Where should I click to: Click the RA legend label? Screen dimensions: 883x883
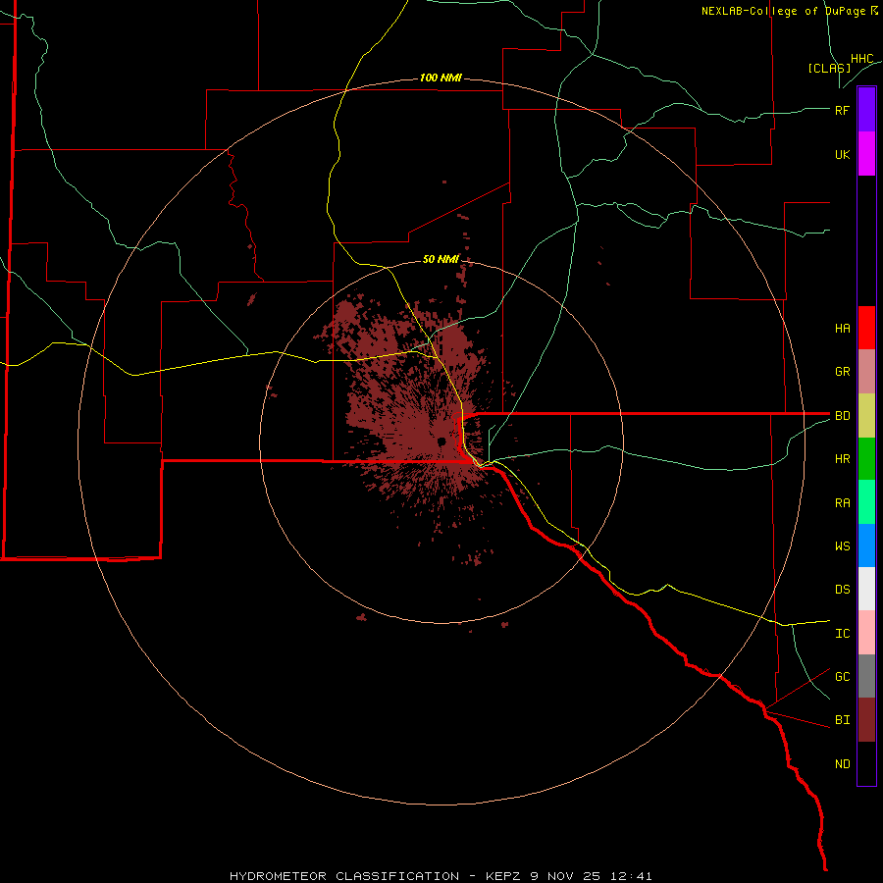[x=842, y=503]
